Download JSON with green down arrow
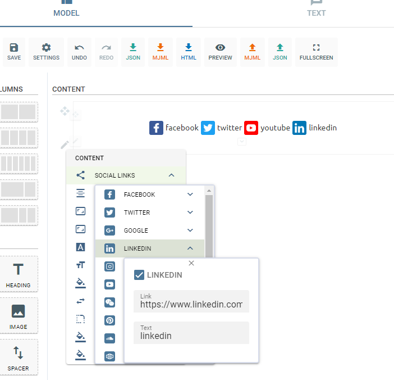Image resolution: width=394 pixels, height=380 pixels. click(133, 52)
